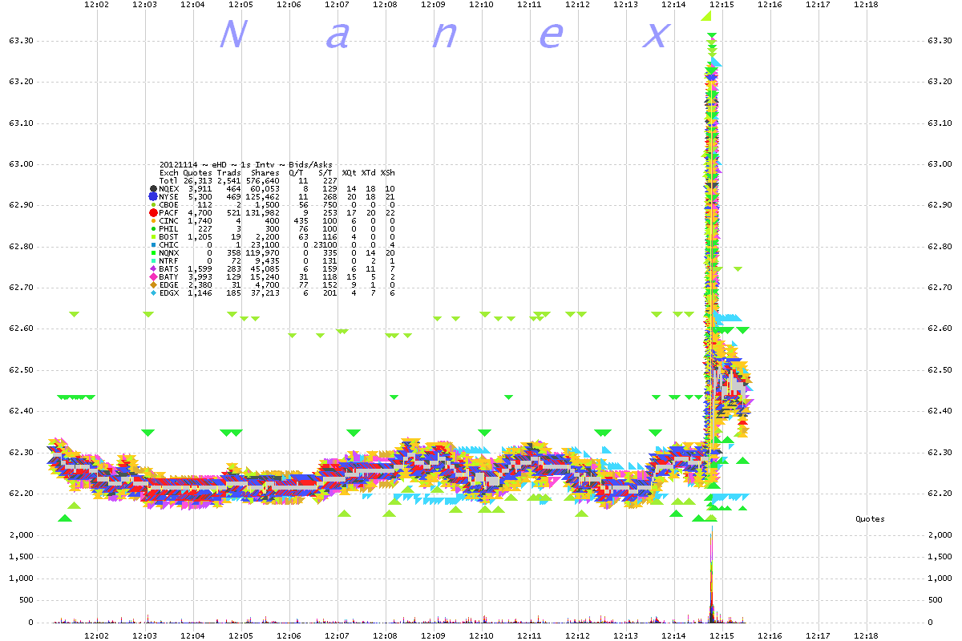
Task: Click the '12:15' label on the top time axis
Action: click(721, 5)
